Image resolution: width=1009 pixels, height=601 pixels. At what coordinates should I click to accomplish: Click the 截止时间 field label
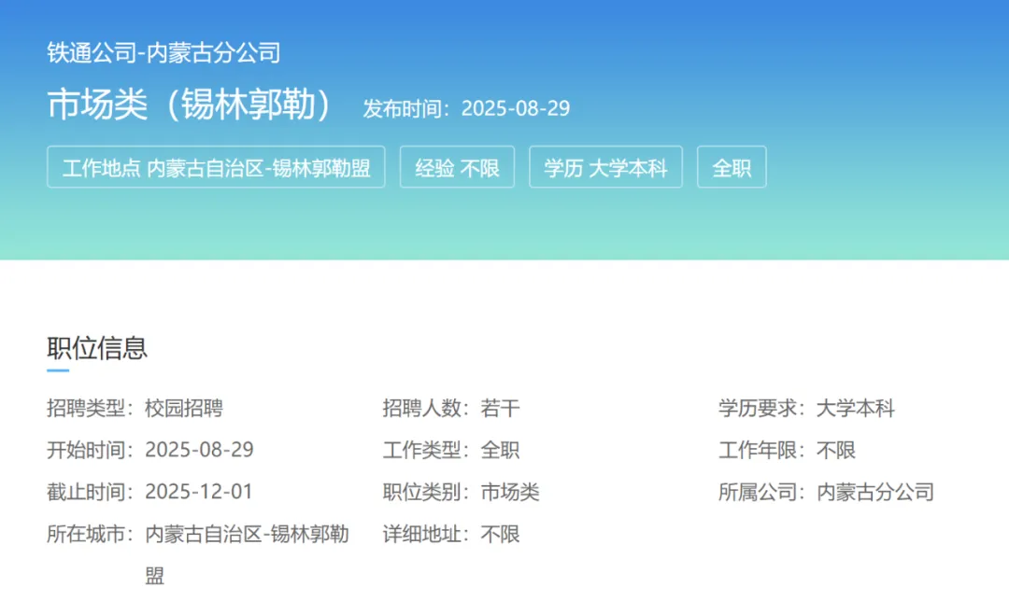[x=90, y=492]
